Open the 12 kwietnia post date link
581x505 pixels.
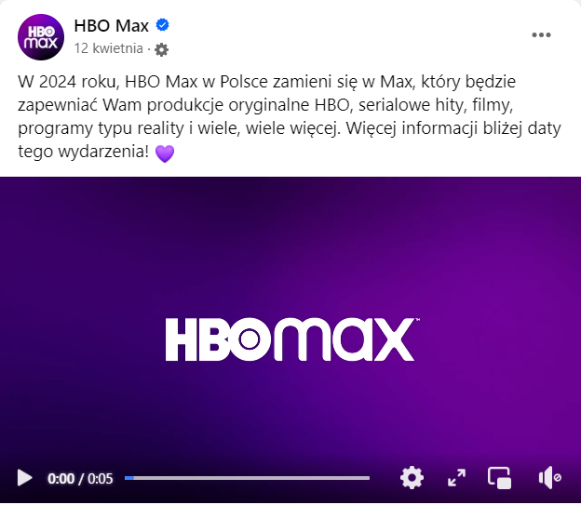tap(108, 48)
